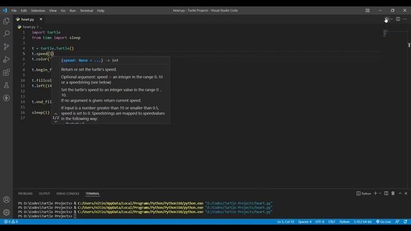Click the Run Python File button
Screen dimensions: 411x231
(x=387, y=19)
